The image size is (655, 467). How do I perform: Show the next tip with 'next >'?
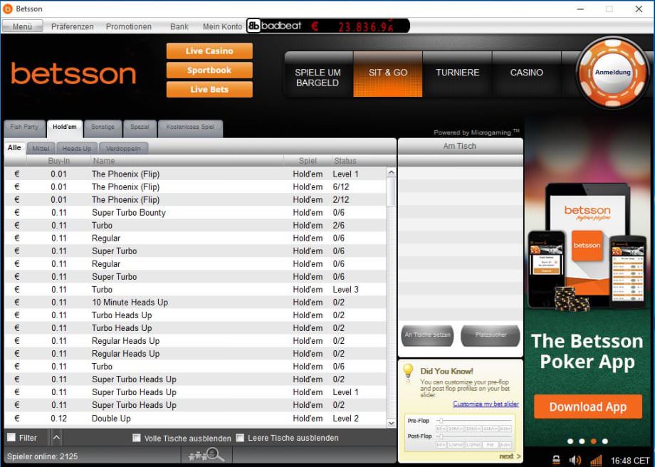510,456
